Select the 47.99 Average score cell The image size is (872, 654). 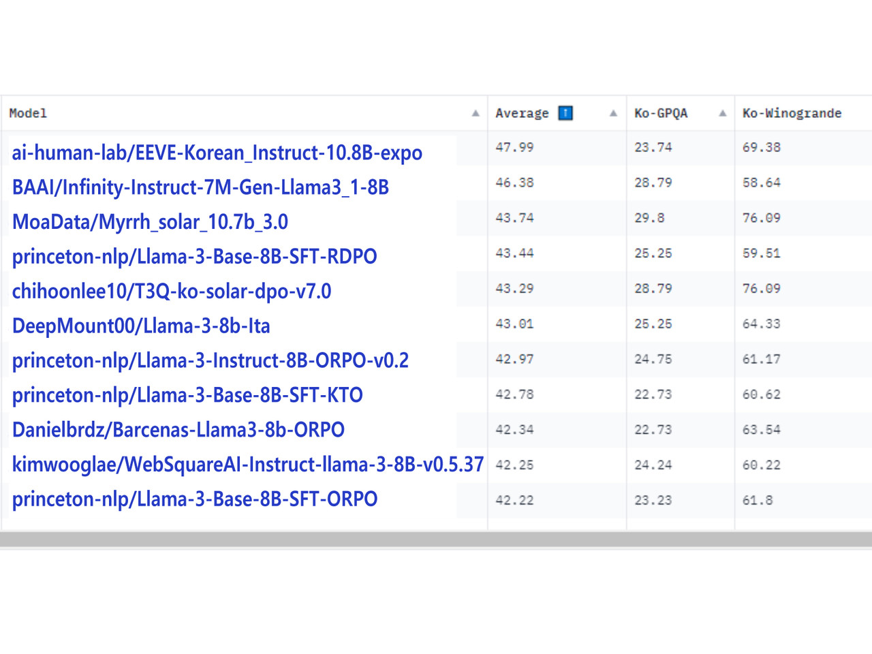click(514, 147)
